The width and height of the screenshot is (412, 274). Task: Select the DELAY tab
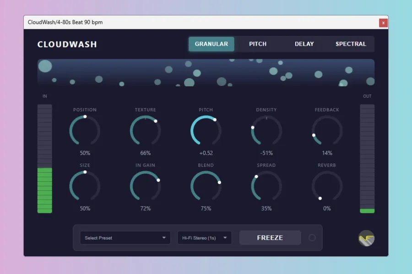[304, 44]
